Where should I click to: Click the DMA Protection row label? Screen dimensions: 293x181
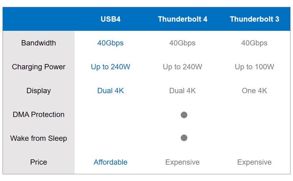click(x=39, y=114)
